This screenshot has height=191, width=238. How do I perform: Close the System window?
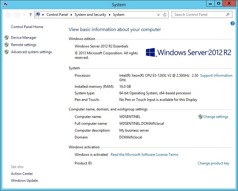click(229, 4)
